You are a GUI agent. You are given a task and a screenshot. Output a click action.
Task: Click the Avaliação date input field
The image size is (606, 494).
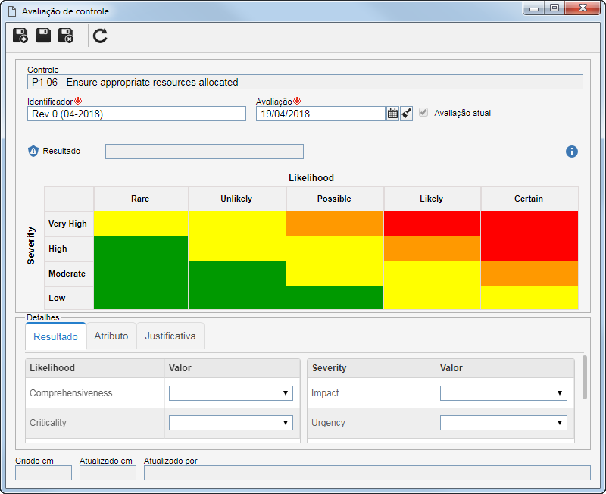click(x=320, y=114)
